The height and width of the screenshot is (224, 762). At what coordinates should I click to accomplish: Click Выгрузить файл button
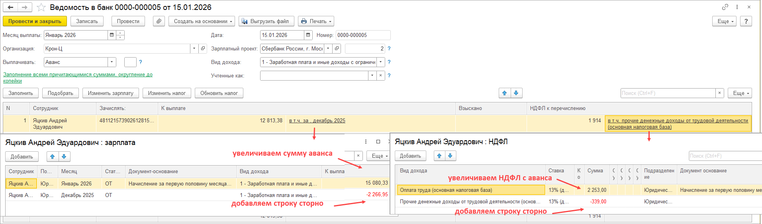point(266,21)
